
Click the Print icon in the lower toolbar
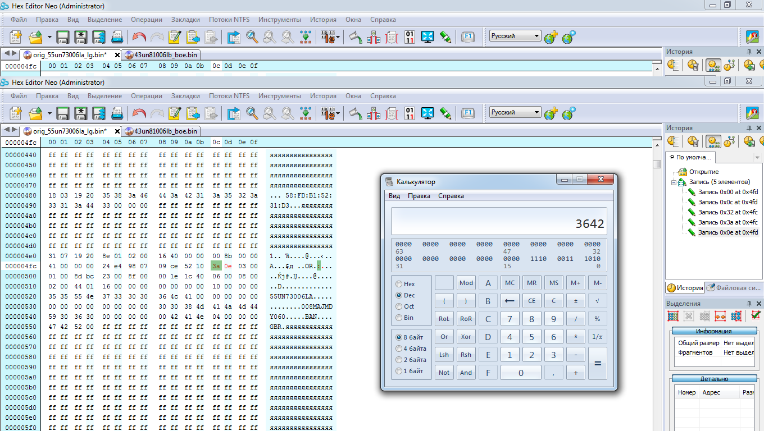[117, 114]
